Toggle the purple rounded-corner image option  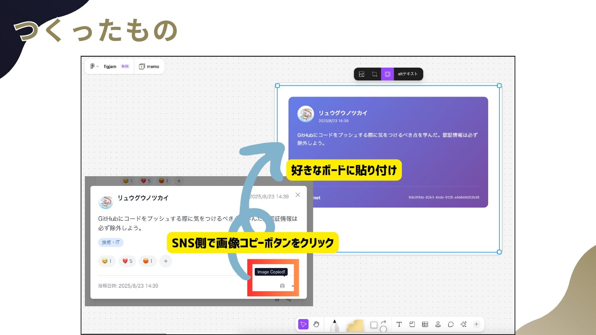click(x=387, y=74)
